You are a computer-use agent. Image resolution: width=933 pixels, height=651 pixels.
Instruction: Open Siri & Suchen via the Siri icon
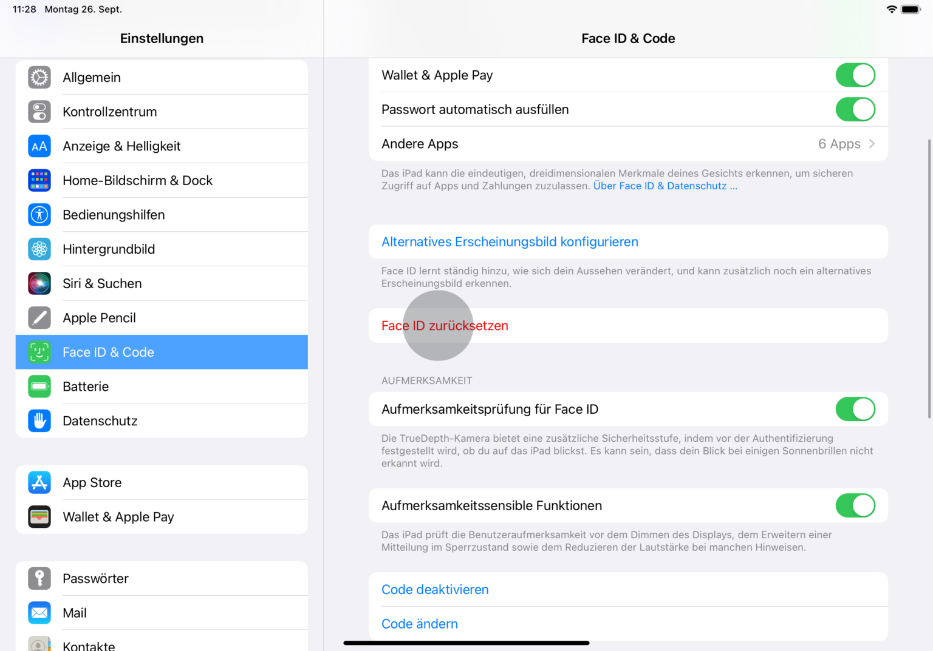click(x=39, y=283)
